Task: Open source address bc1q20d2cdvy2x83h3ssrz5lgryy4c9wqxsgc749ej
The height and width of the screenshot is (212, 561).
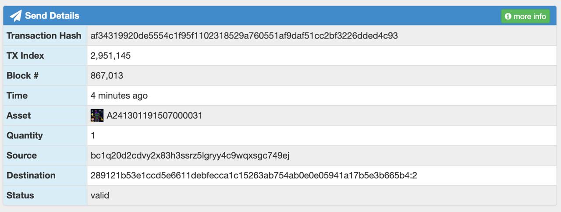Action: tap(190, 155)
